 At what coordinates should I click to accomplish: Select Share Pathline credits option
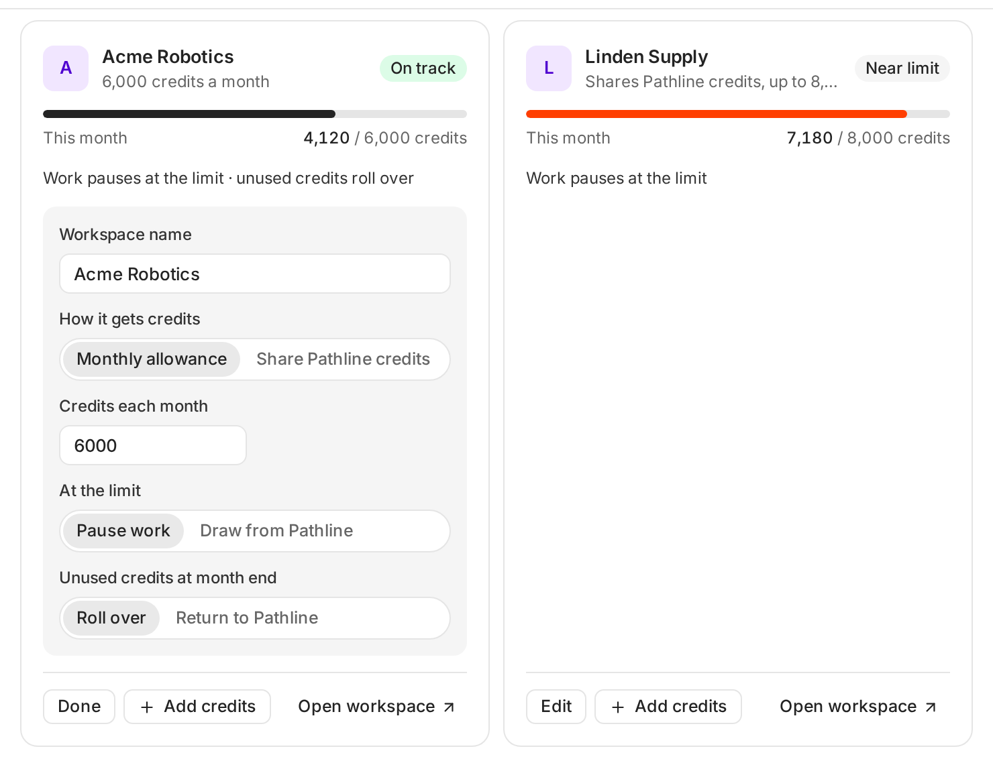pos(343,359)
